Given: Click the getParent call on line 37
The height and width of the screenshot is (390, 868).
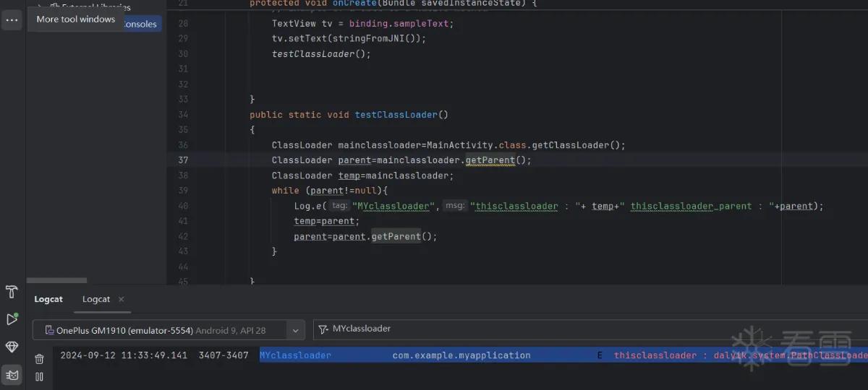Looking at the screenshot, I should (x=490, y=160).
